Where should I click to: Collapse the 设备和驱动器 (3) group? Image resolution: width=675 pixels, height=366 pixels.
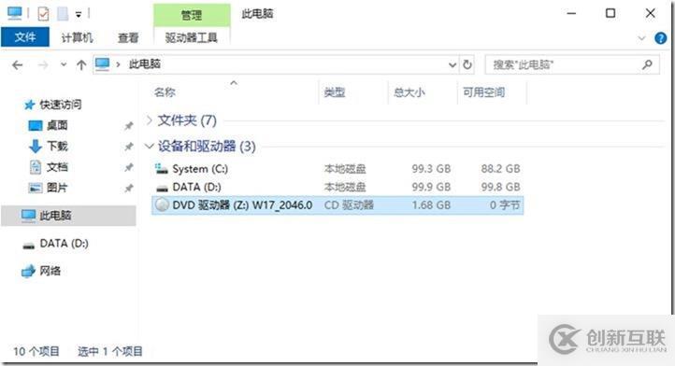pos(149,147)
